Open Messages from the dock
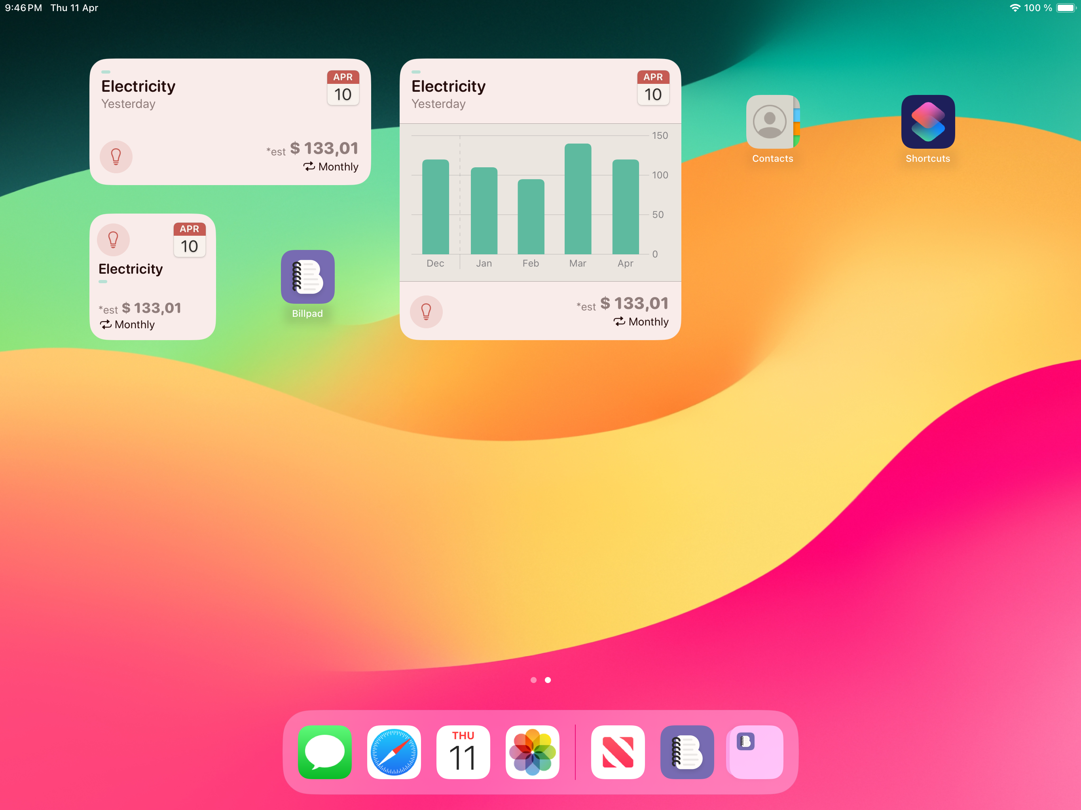 [324, 751]
